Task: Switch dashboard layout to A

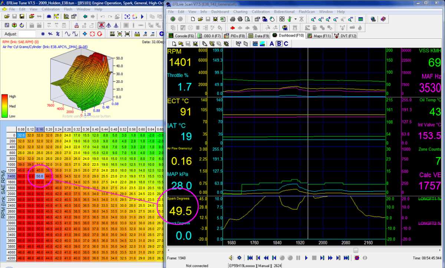Action: click(272, 43)
